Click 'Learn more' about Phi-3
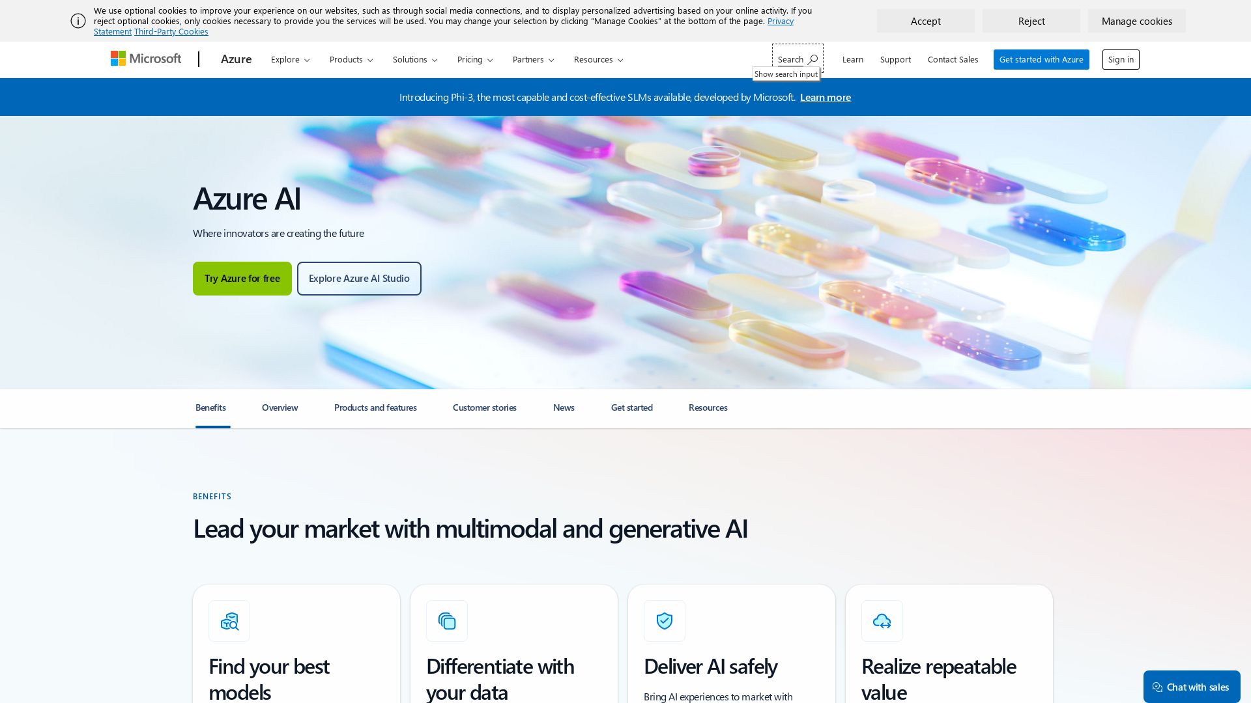Screen dimensions: 1251x703 click(825, 97)
